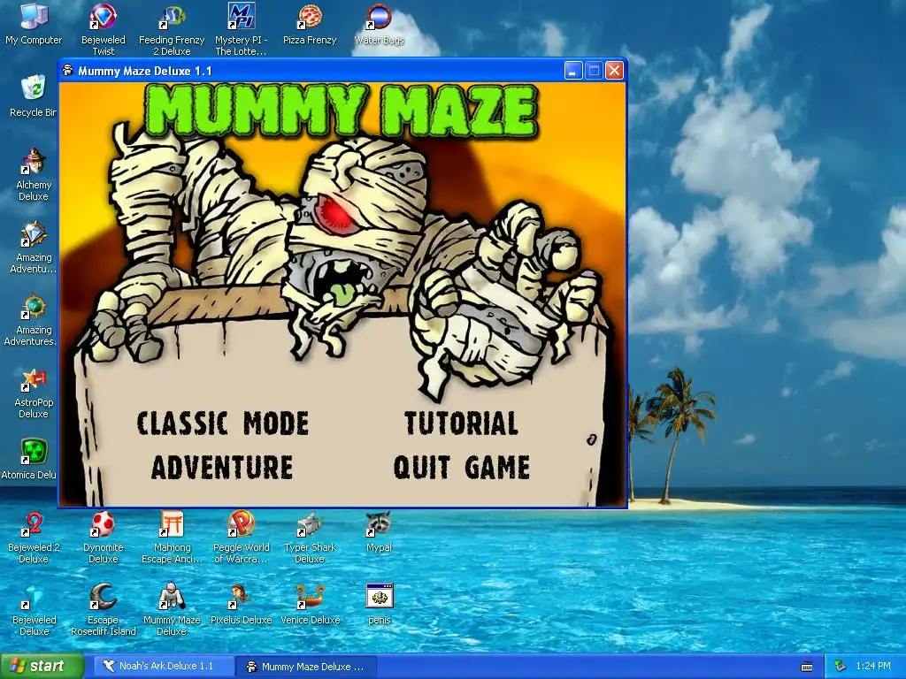
Task: Select the Bejeweled Deluxe gem icon
Action: tap(34, 610)
